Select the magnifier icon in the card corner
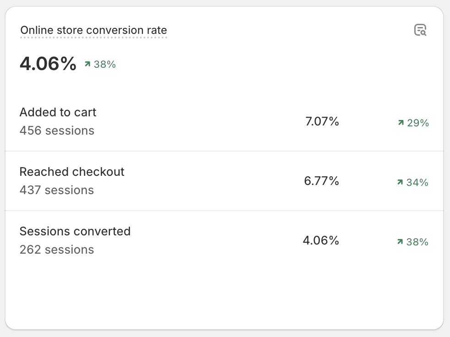450x337 pixels. [421, 30]
